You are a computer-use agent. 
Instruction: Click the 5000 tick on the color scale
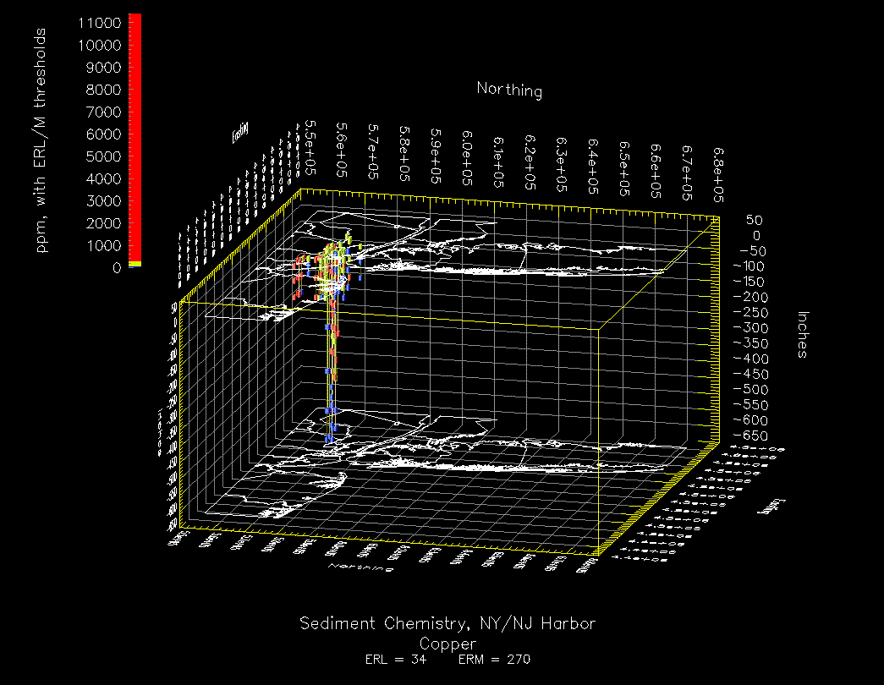[104, 156]
